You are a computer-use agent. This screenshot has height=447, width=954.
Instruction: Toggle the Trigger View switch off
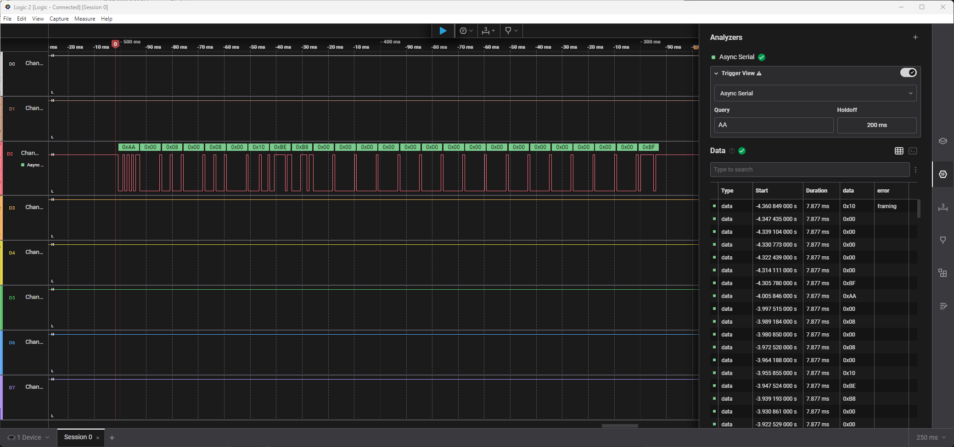[x=908, y=72]
